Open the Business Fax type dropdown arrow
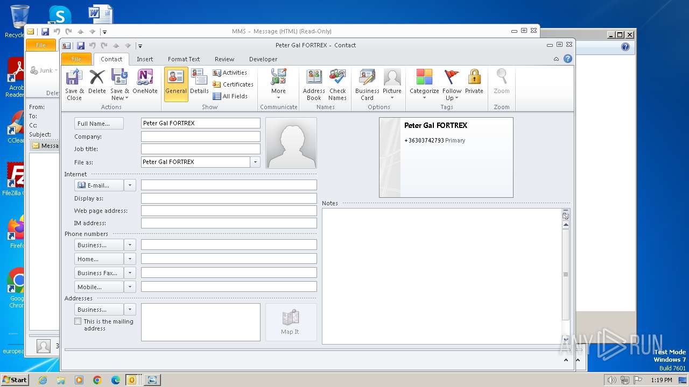The height and width of the screenshot is (387, 689). point(130,273)
